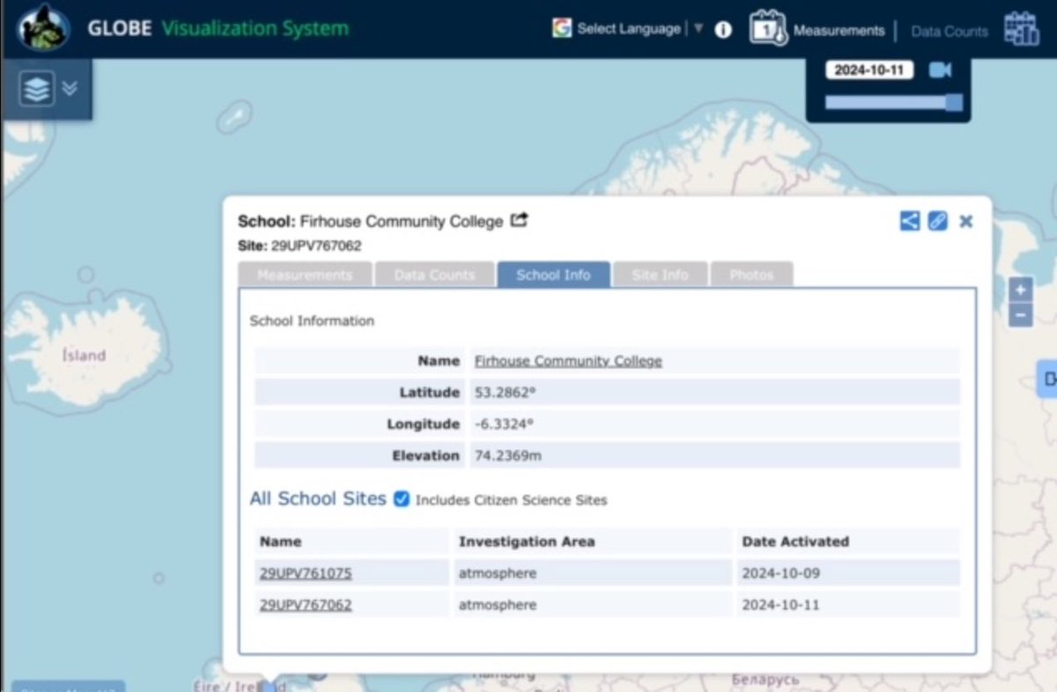Open the Data Counts tab in popup
Viewport: 1057px width, 692px height.
434,275
